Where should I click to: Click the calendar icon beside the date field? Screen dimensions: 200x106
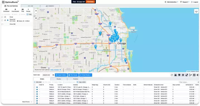53,75
